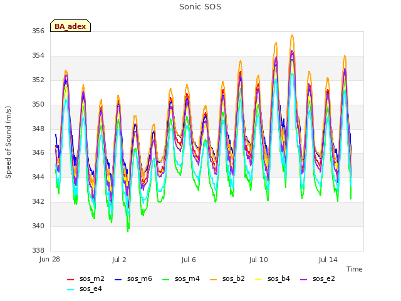
Task: Click the Jul 6 x-axis tick label
Action: coord(189,260)
